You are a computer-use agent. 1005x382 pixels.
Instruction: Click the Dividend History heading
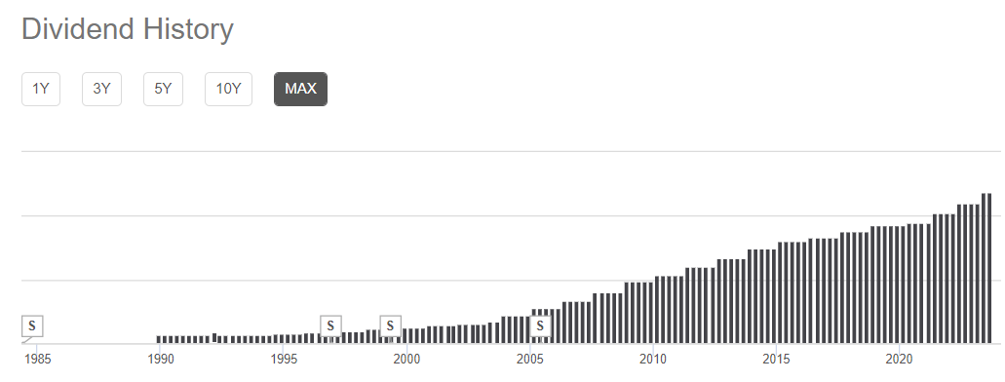click(x=128, y=29)
